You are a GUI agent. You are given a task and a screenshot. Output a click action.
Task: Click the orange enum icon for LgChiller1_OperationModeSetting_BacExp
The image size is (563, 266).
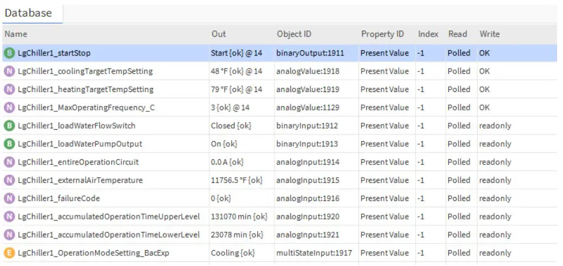[x=9, y=253]
